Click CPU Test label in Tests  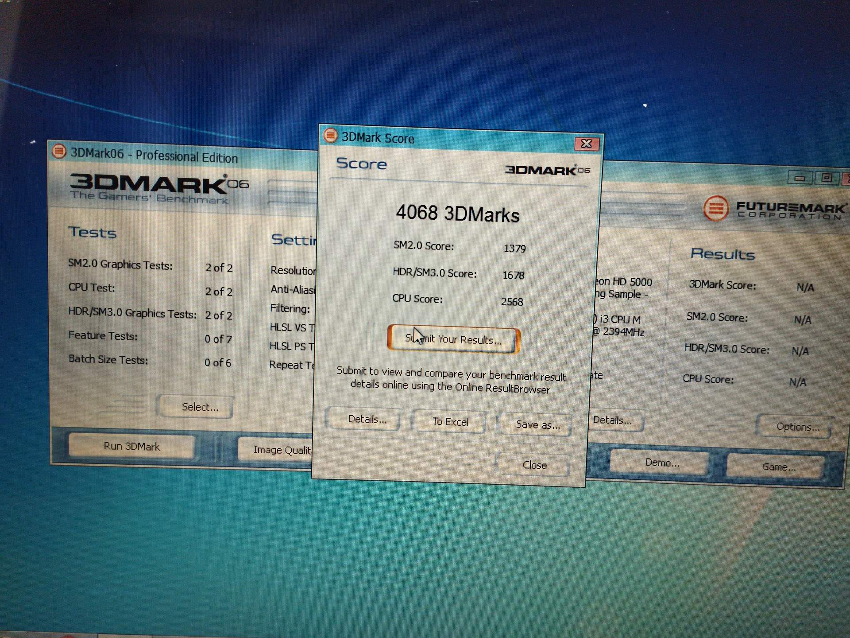pos(92,288)
